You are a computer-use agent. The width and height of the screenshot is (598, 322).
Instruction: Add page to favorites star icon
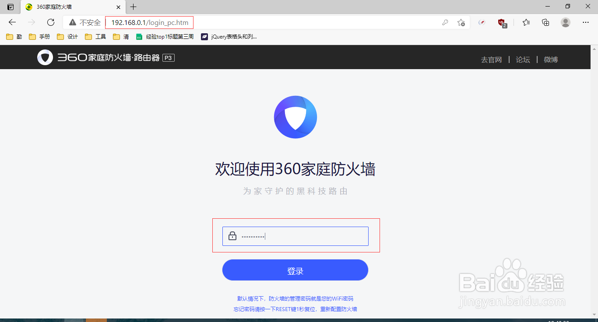click(x=461, y=22)
